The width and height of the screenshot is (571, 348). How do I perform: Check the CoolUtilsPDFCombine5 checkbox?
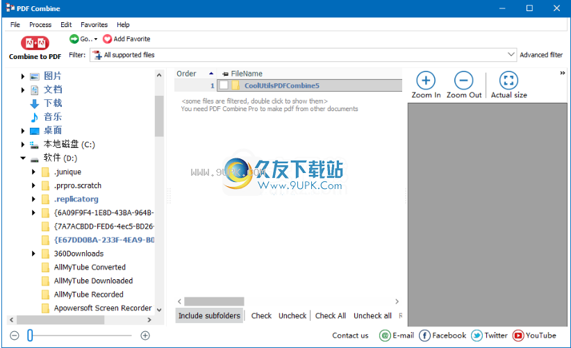click(x=224, y=85)
